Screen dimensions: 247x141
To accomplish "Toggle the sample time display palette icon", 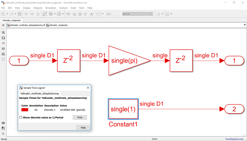I will (x=3, y=43).
